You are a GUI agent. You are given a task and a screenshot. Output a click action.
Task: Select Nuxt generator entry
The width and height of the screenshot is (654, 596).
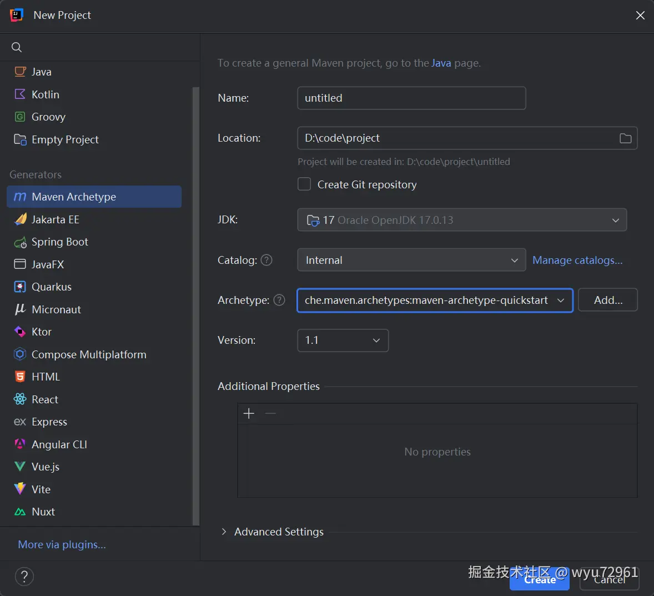[x=94, y=512]
